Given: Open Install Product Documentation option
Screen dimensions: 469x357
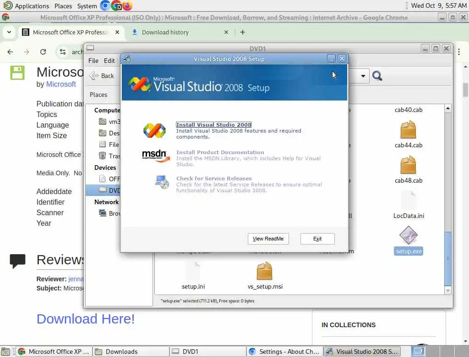Looking at the screenshot, I should pos(220,152).
